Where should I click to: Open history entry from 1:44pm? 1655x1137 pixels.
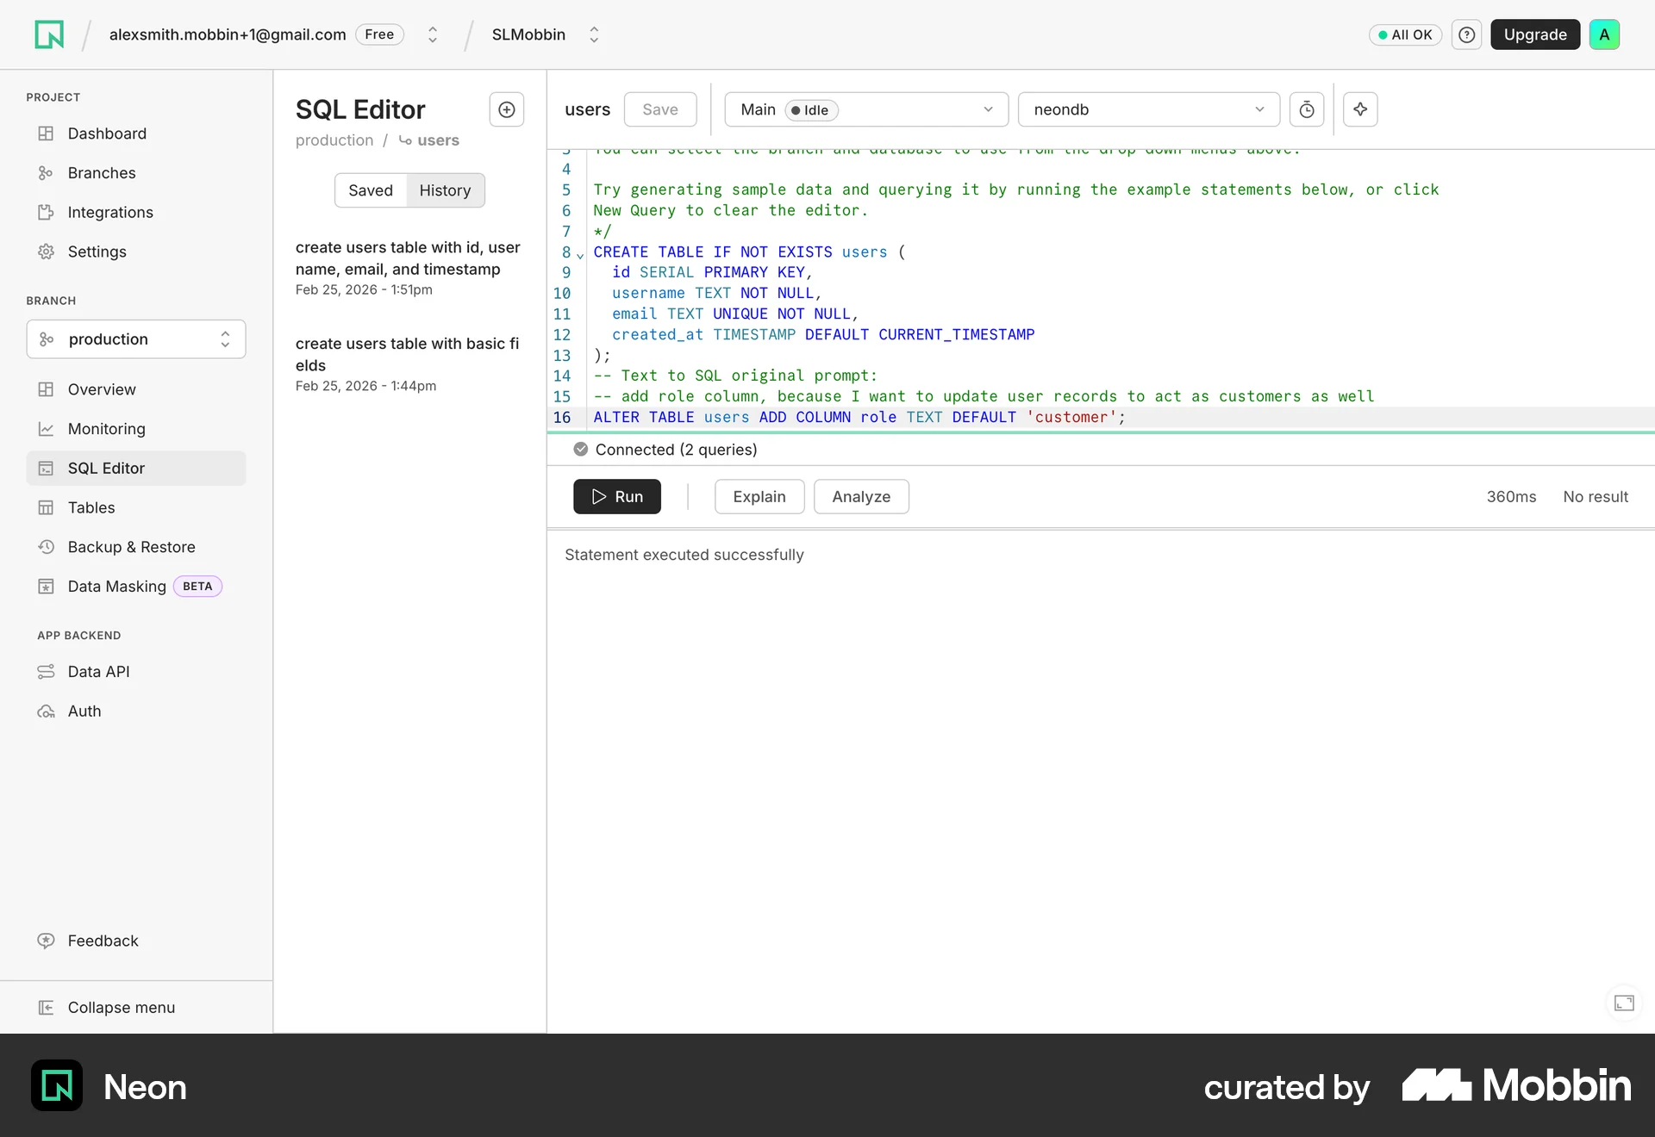point(409,364)
